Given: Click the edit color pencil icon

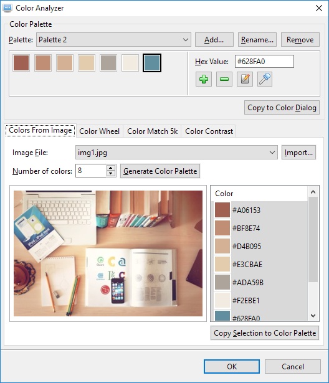Looking at the screenshot, I should pos(245,79).
